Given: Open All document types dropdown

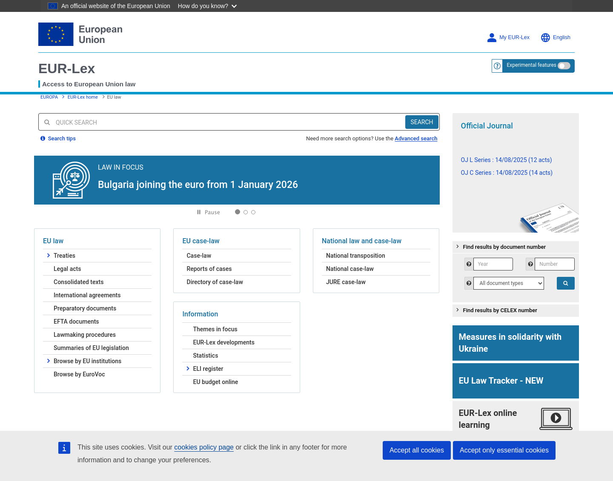Looking at the screenshot, I should [509, 283].
